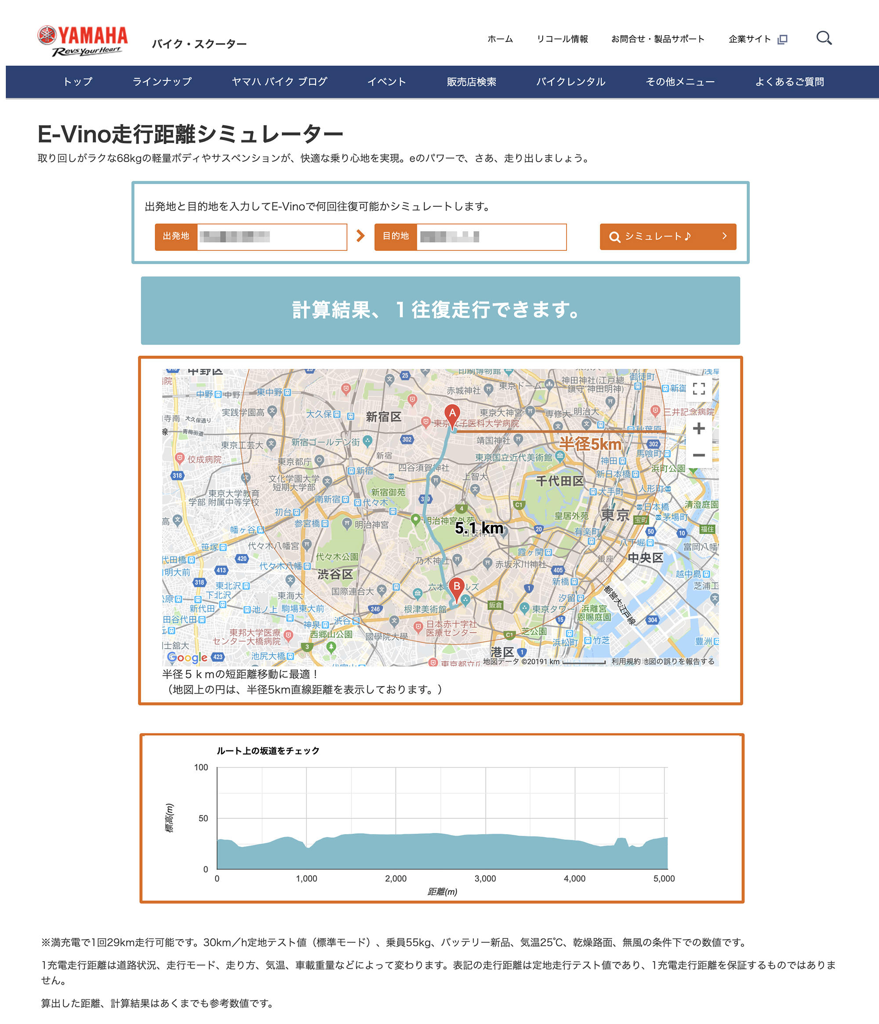Click the orange arrow between origin and destination
879x1024 pixels.
click(x=361, y=236)
